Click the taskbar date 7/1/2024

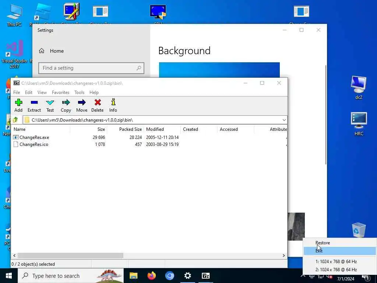[x=345, y=279]
